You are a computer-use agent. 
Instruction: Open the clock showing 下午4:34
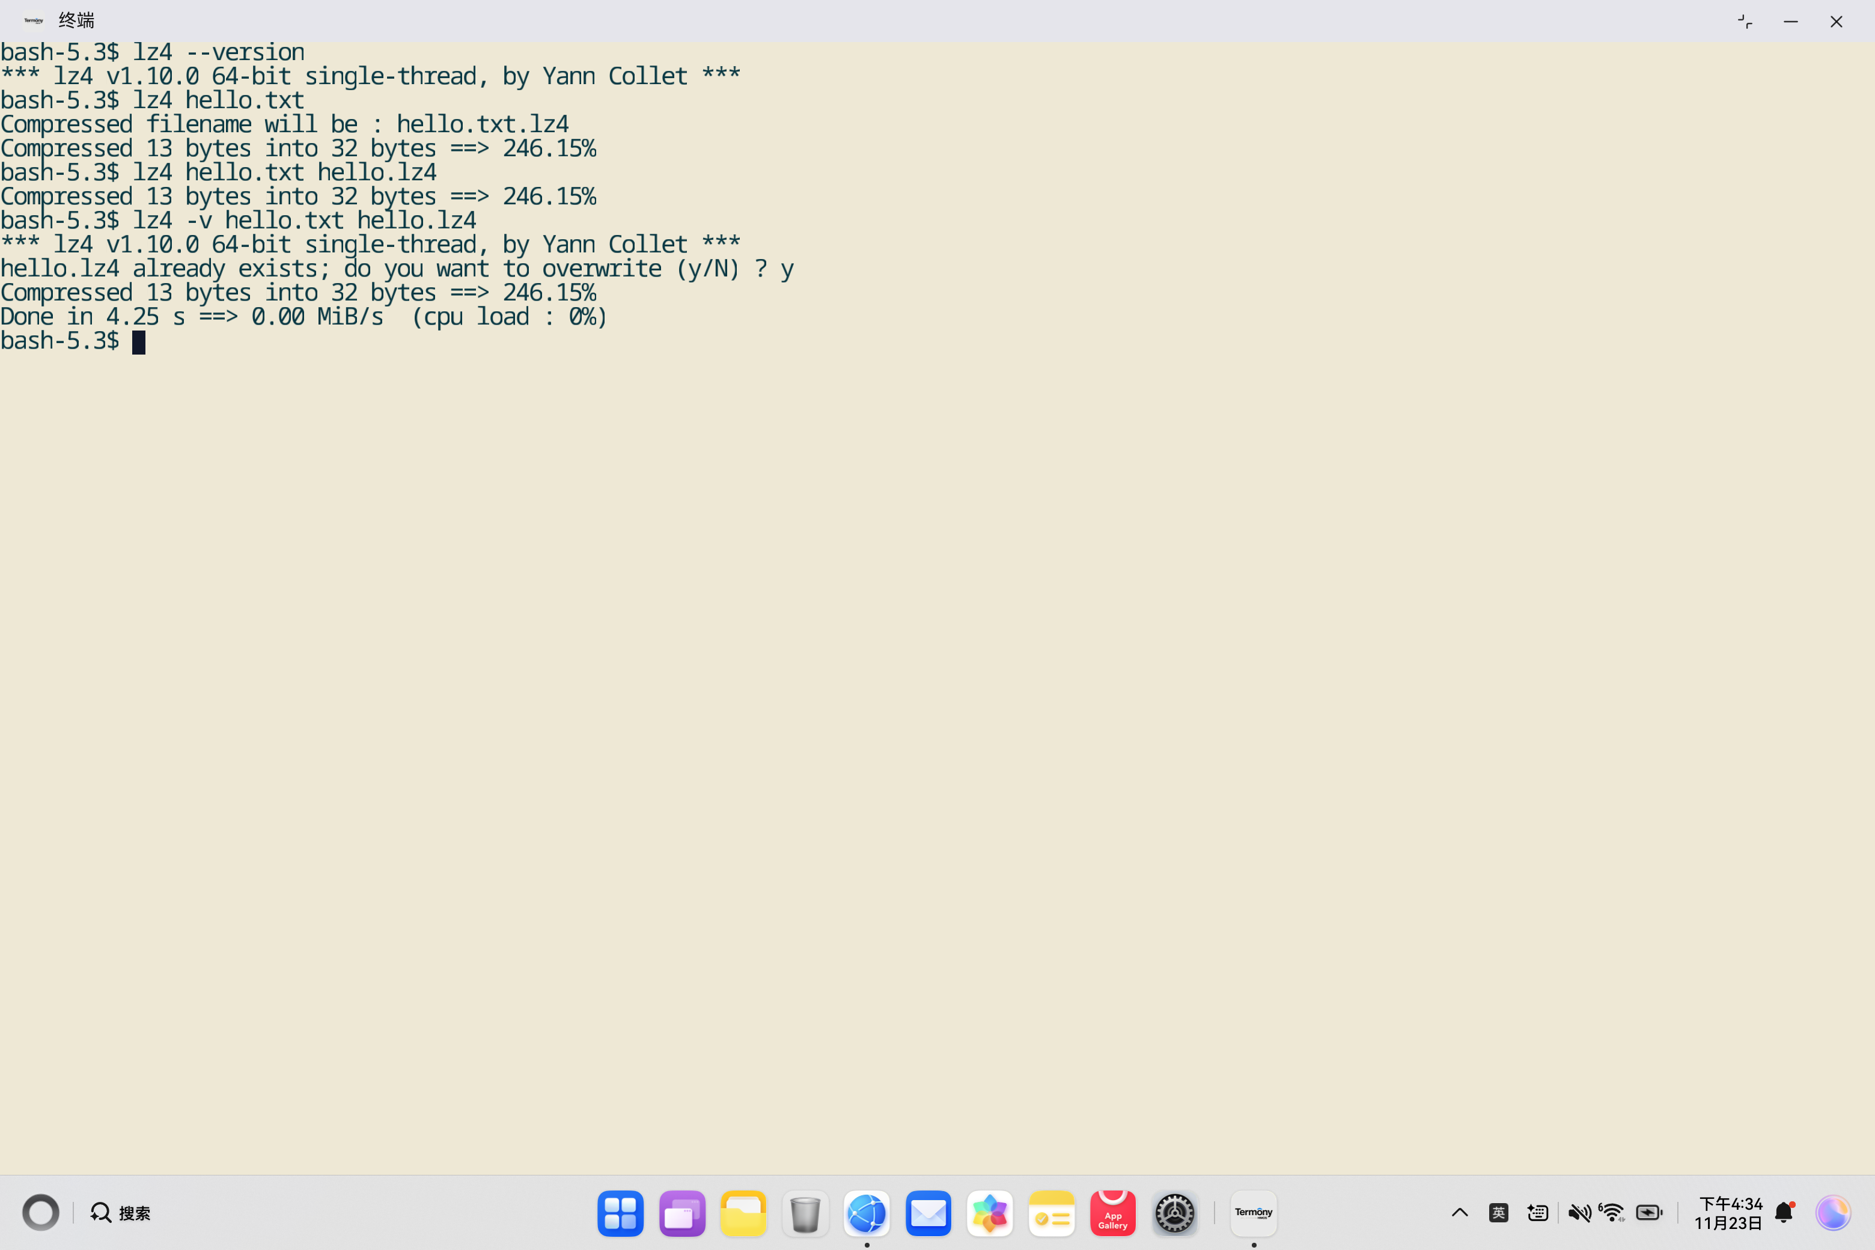click(1728, 1213)
